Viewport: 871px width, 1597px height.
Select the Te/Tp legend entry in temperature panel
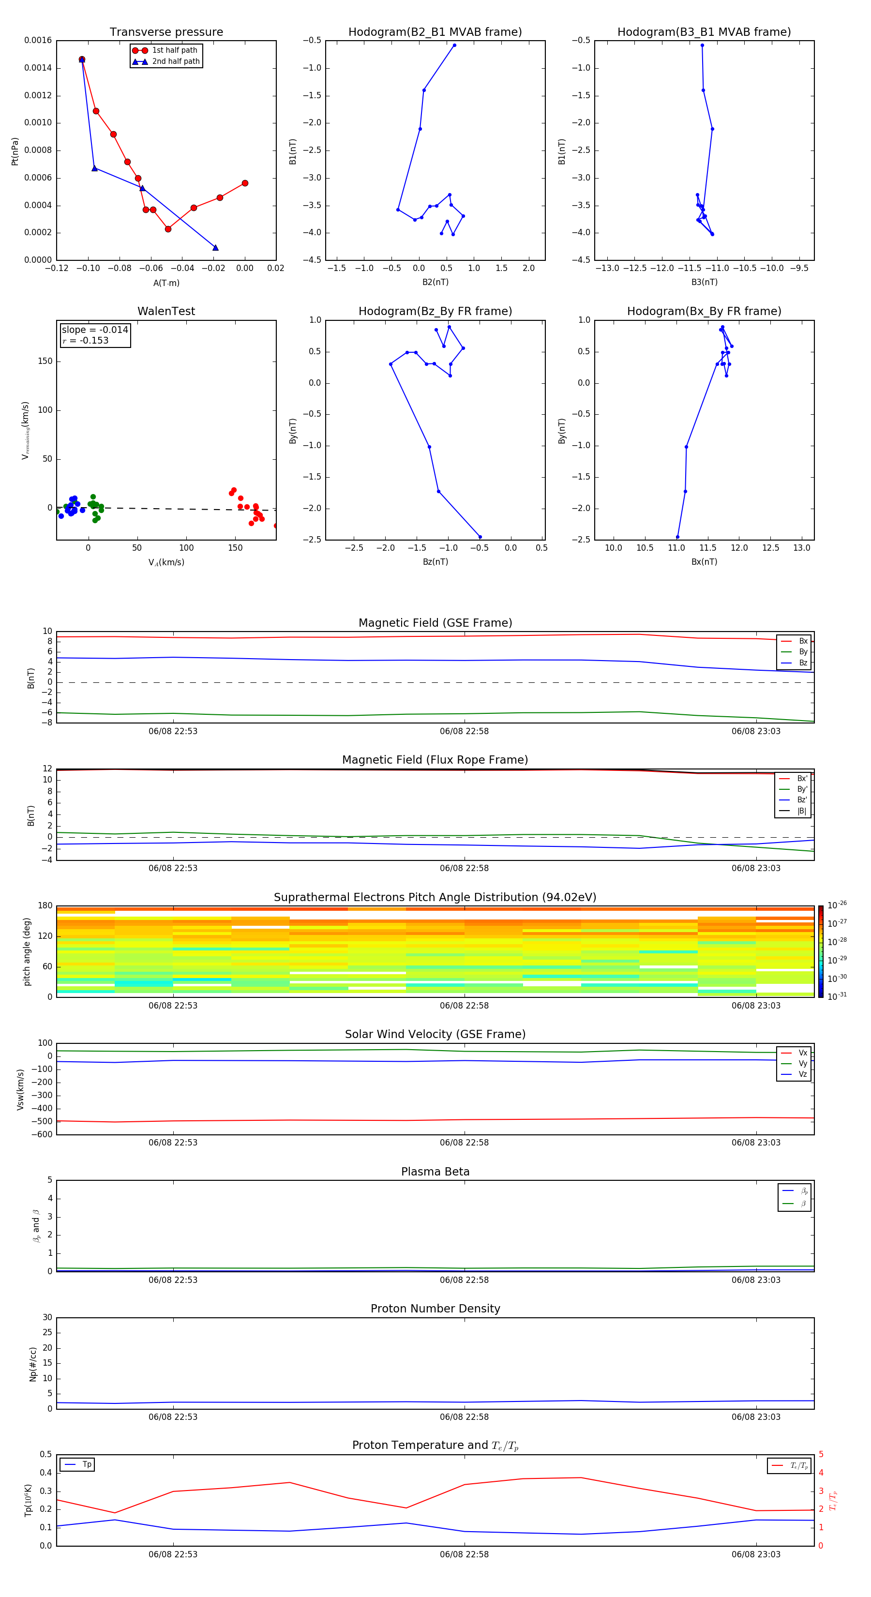pos(790,1465)
